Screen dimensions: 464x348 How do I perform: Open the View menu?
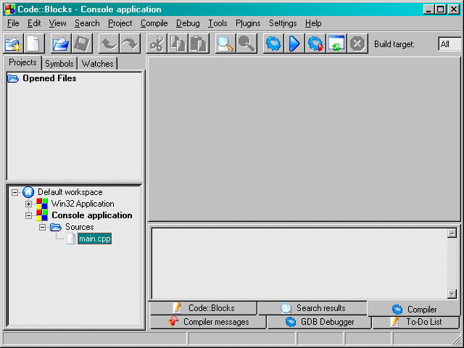[x=57, y=23]
